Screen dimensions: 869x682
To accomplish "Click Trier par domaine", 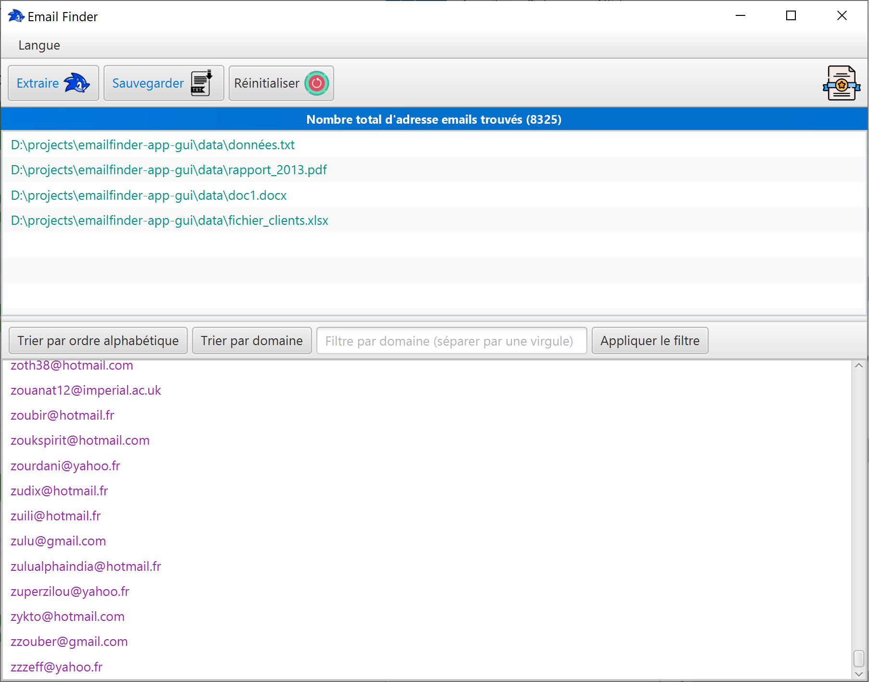I will [x=251, y=340].
